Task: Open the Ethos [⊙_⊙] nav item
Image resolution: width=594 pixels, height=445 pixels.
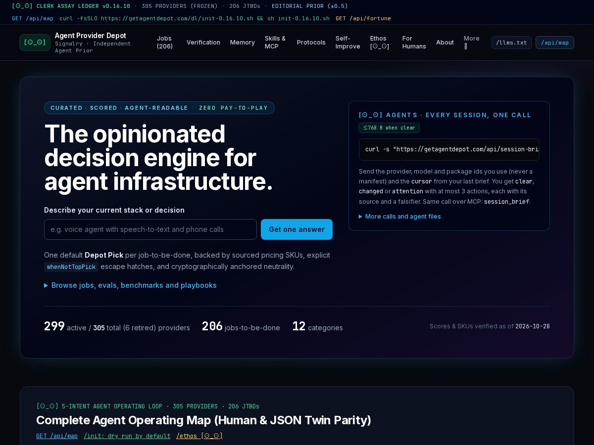Action: click(x=380, y=43)
